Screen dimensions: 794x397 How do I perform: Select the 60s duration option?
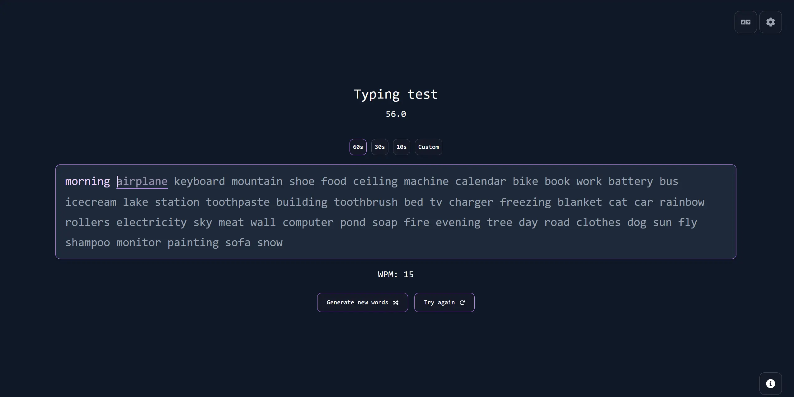[x=358, y=147]
